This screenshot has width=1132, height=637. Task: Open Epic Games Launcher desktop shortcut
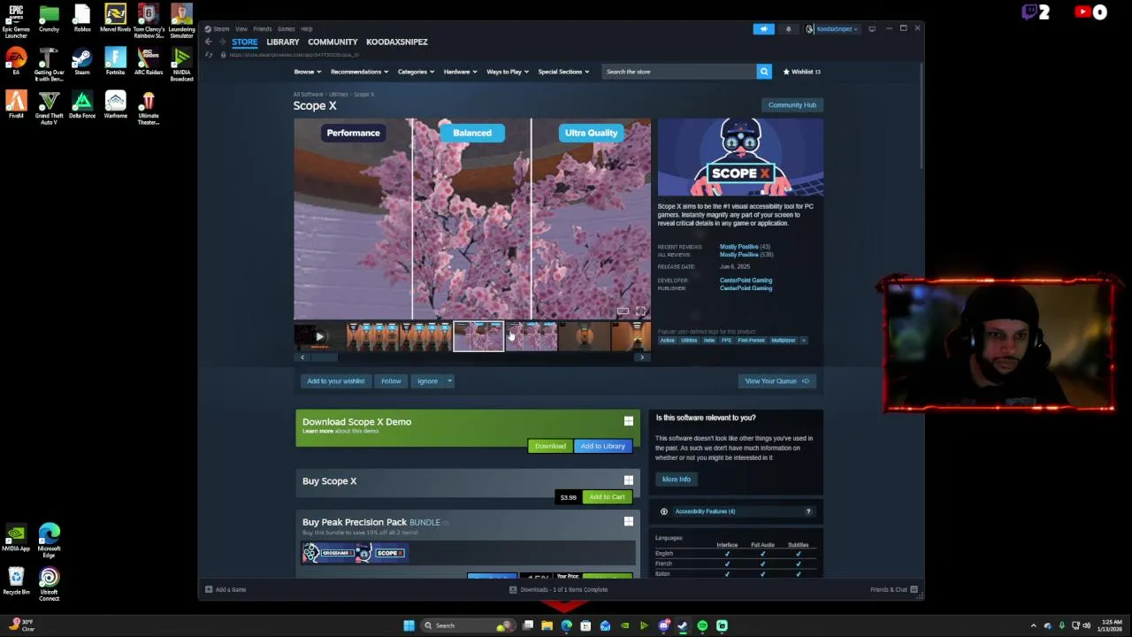pos(16,21)
